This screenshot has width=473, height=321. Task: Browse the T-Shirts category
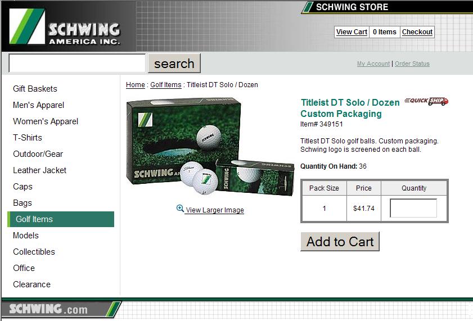(x=28, y=137)
